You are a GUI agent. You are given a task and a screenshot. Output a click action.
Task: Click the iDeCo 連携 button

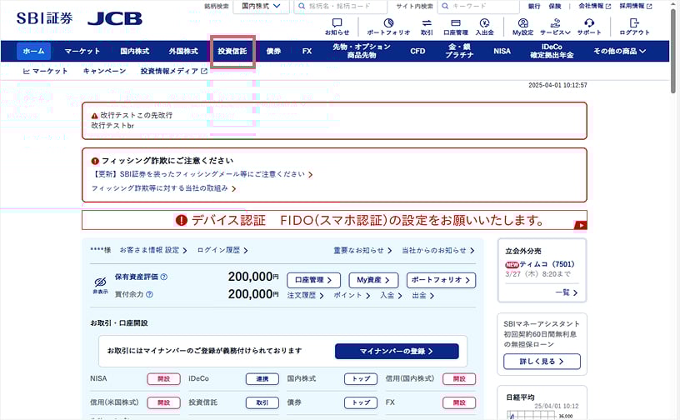coord(262,379)
